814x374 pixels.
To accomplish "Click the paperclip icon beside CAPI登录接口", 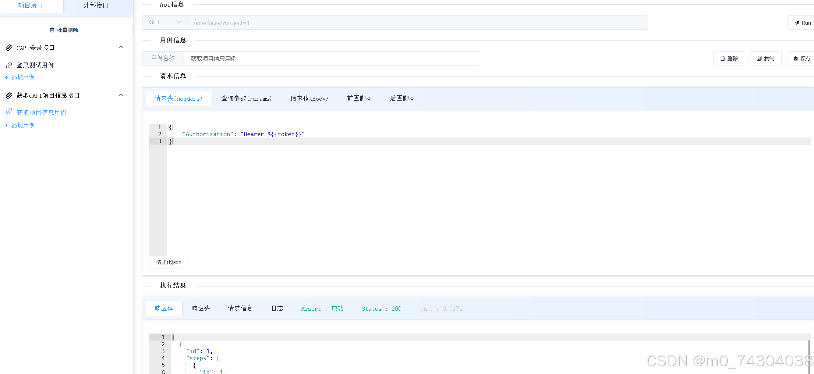I will click(9, 47).
